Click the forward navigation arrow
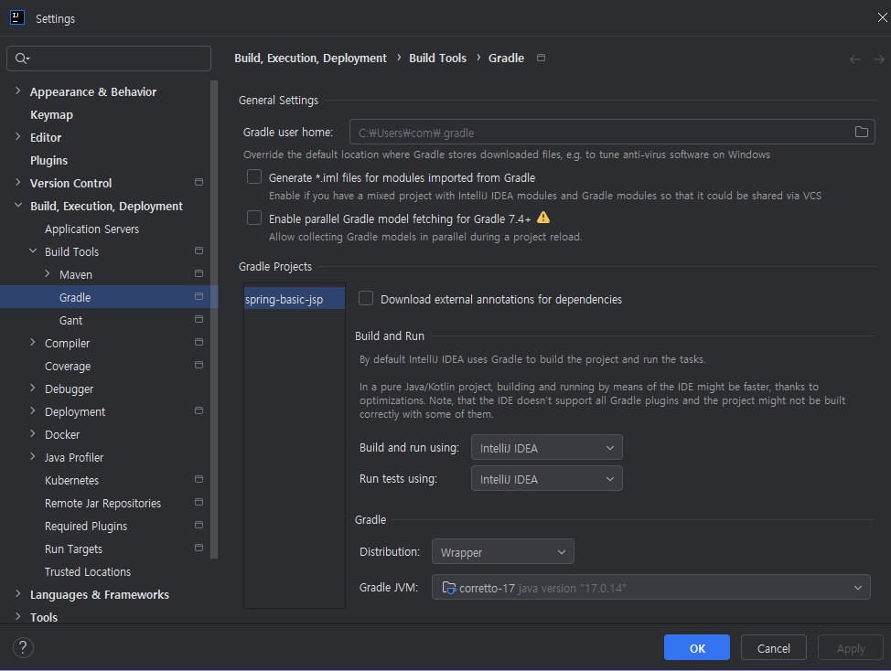Image resolution: width=891 pixels, height=671 pixels. pos(878,59)
